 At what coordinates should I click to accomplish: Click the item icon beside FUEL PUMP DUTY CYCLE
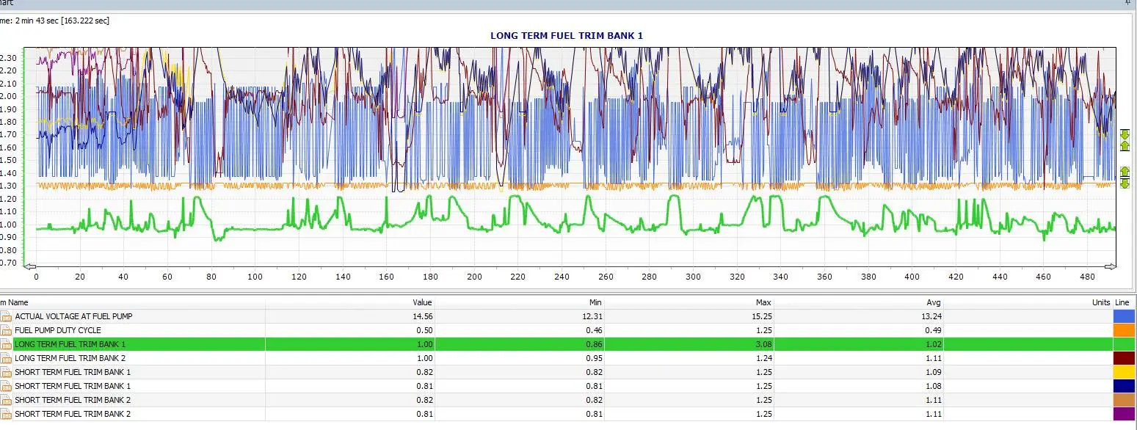(x=7, y=330)
